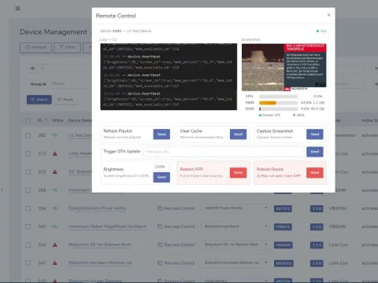This screenshot has width=378, height=283.
Task: Click the 1.3.3 version badge in row 344
Action: [317, 245]
